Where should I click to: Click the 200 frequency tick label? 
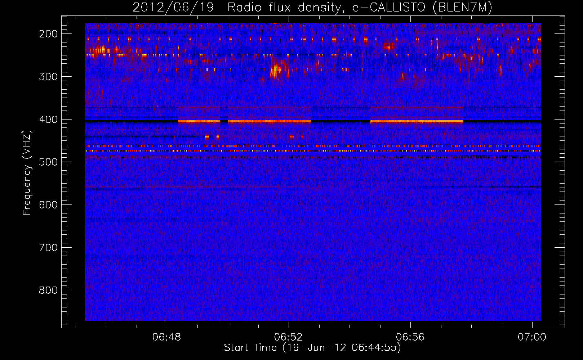click(x=48, y=34)
